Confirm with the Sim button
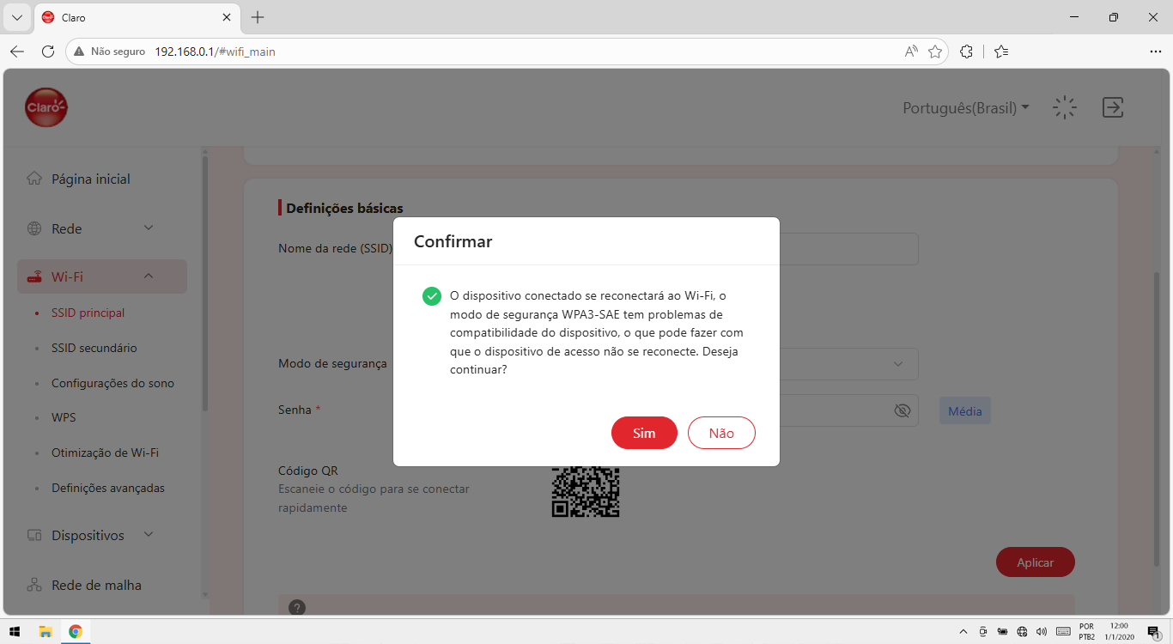This screenshot has height=644, width=1173. coord(644,433)
